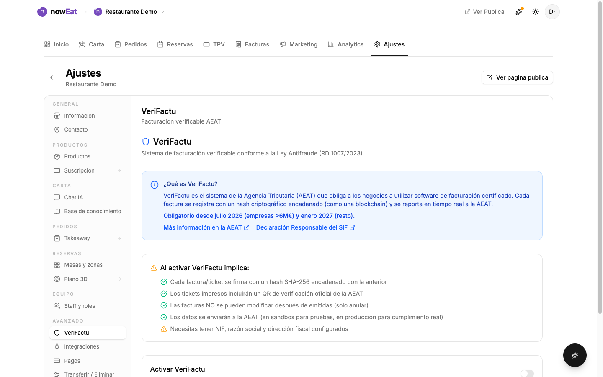Open the floating AI assistant button

click(x=575, y=355)
